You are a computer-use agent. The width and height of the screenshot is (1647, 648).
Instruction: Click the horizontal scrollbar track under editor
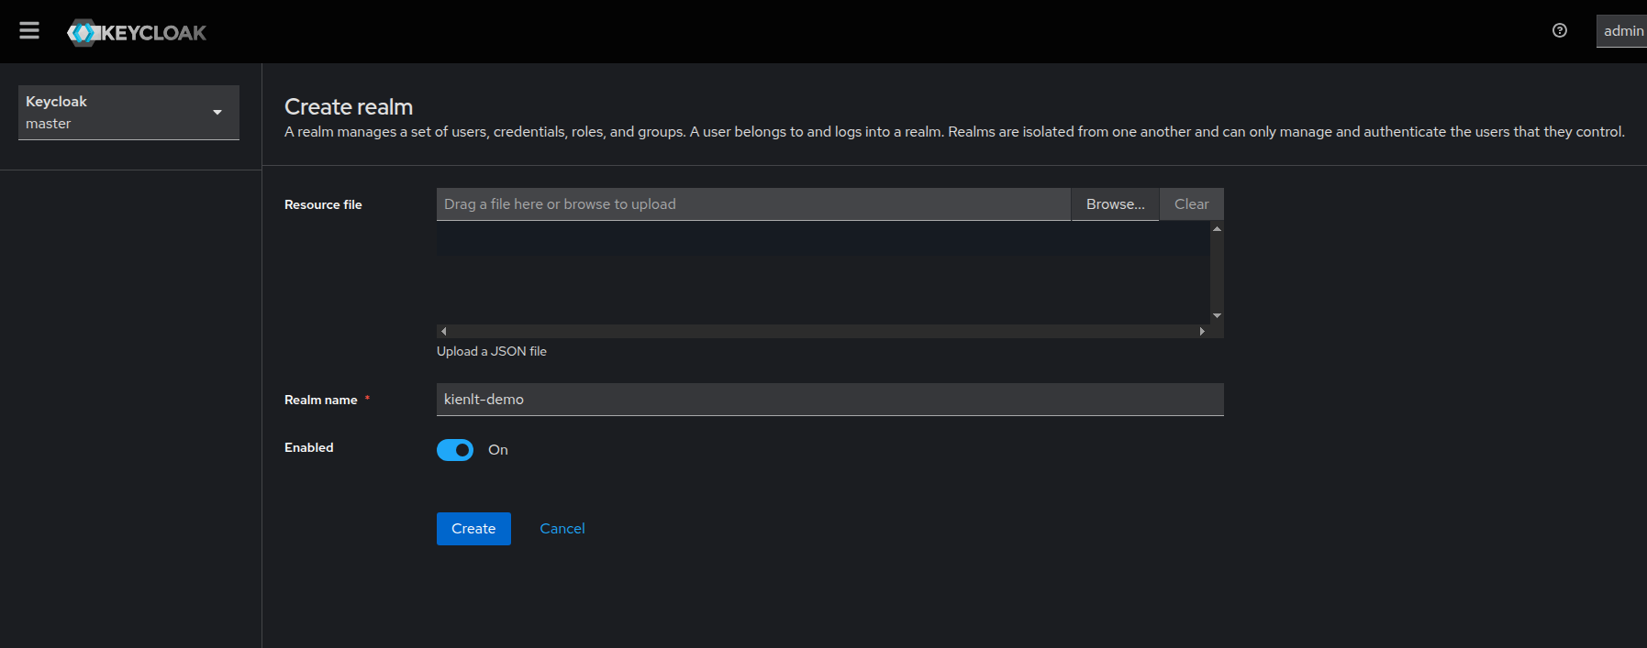pos(822,331)
